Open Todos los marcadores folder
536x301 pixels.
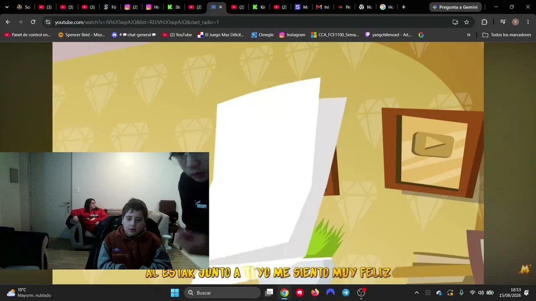pyautogui.click(x=507, y=35)
